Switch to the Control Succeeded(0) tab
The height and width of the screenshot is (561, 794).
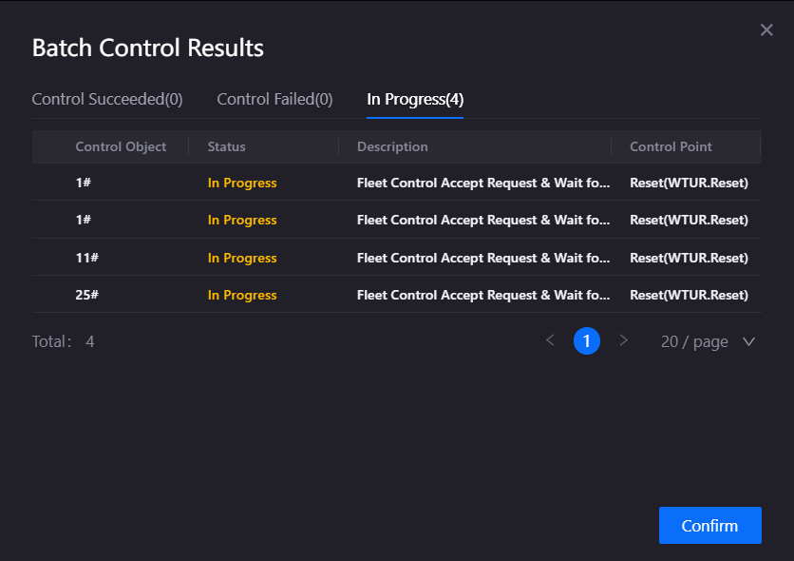(107, 99)
